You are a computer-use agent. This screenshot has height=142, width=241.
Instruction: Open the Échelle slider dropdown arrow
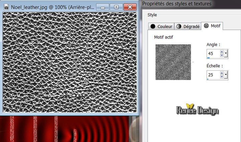226,75
